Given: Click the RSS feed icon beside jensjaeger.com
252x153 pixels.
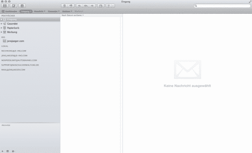Looking at the screenshot, I should point(4,41).
